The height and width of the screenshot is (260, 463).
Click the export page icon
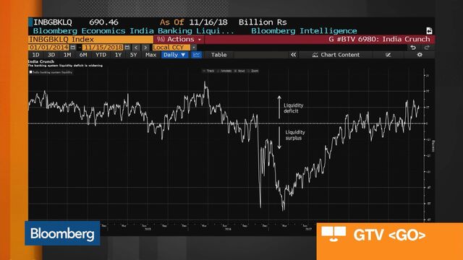[429, 30]
